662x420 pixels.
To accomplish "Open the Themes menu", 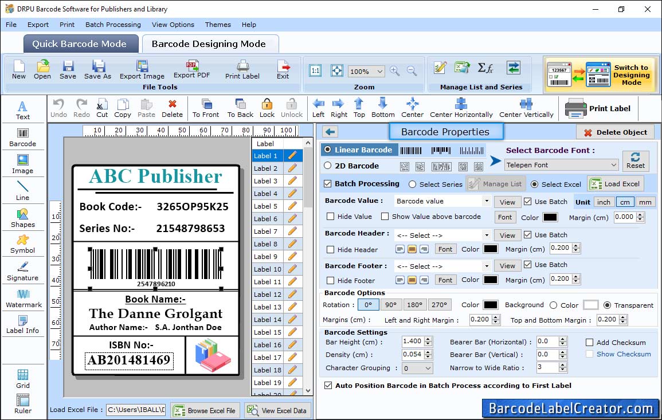I will 218,25.
